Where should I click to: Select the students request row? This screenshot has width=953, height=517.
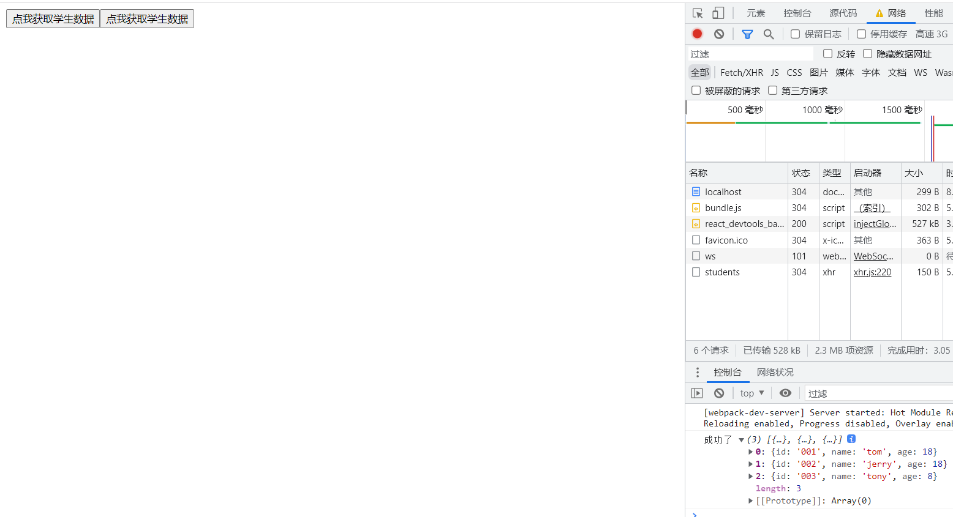pyautogui.click(x=722, y=272)
